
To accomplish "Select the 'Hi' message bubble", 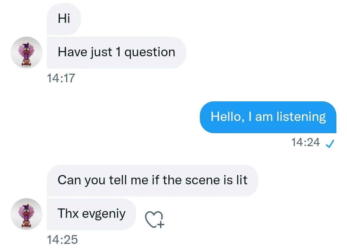I will (x=64, y=19).
